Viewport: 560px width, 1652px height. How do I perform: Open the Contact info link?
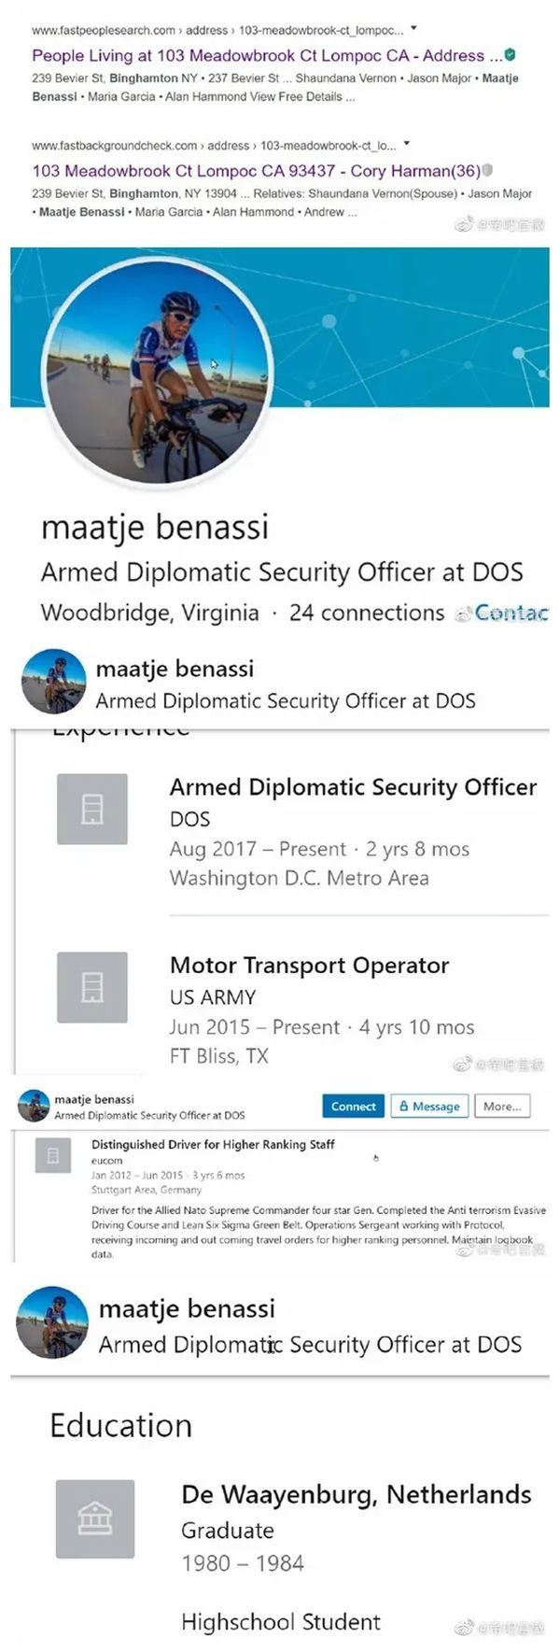coord(511,613)
